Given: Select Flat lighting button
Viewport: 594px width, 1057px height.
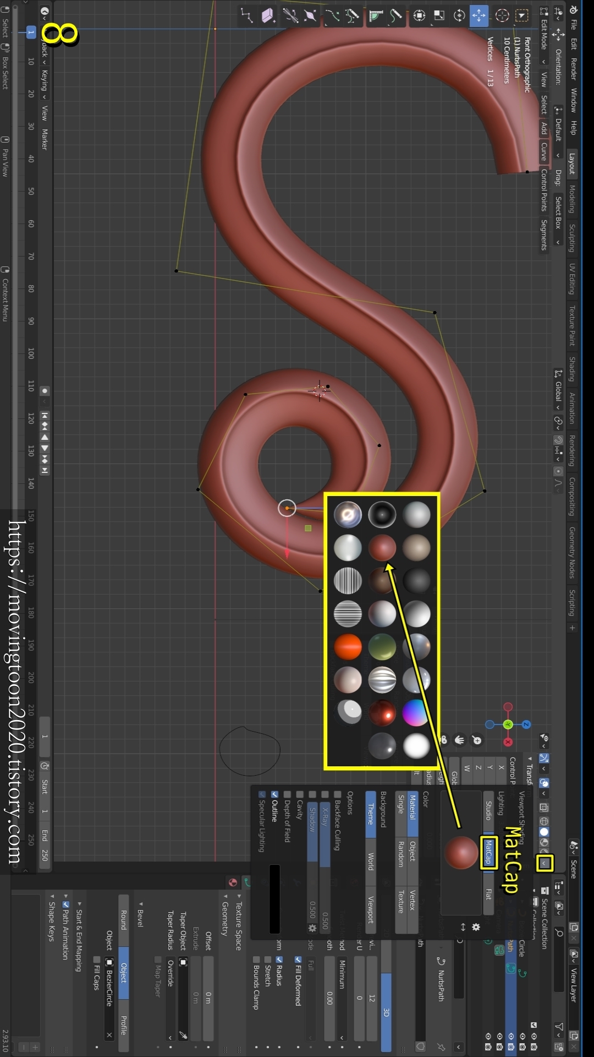Looking at the screenshot, I should coord(489,894).
